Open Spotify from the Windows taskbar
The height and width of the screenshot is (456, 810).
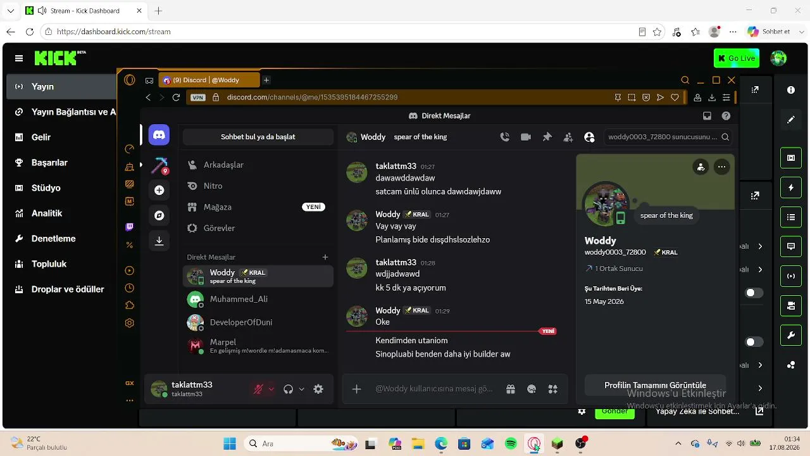(x=511, y=444)
